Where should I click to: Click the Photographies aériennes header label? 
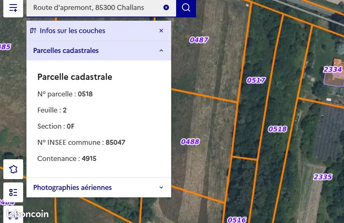click(x=72, y=187)
